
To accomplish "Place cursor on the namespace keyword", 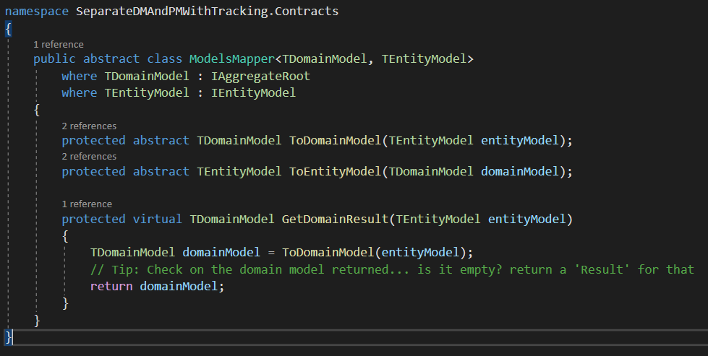I will click(37, 12).
